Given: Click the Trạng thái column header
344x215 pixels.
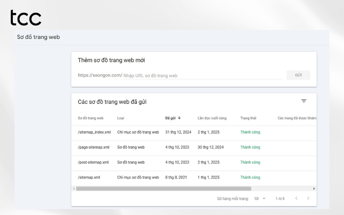Looking at the screenshot, I should [x=248, y=118].
